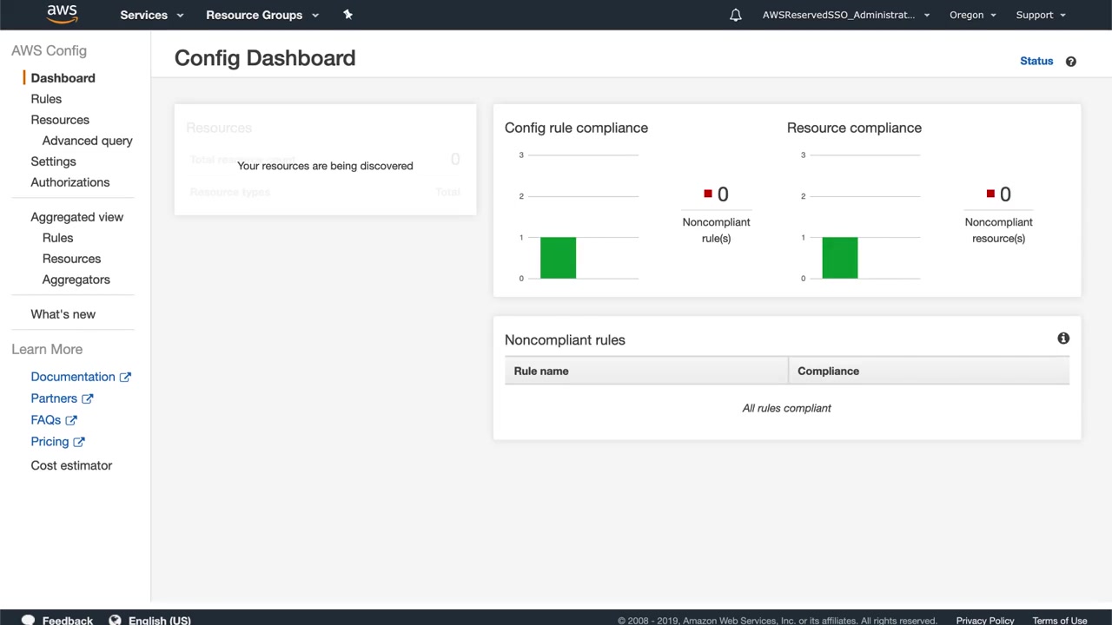The height and width of the screenshot is (625, 1112).
Task: Open the notifications bell
Action: click(736, 15)
